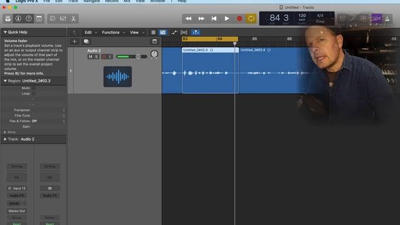Click the Fine Tune stepper arrows
The height and width of the screenshot is (225, 400).
(64, 116)
